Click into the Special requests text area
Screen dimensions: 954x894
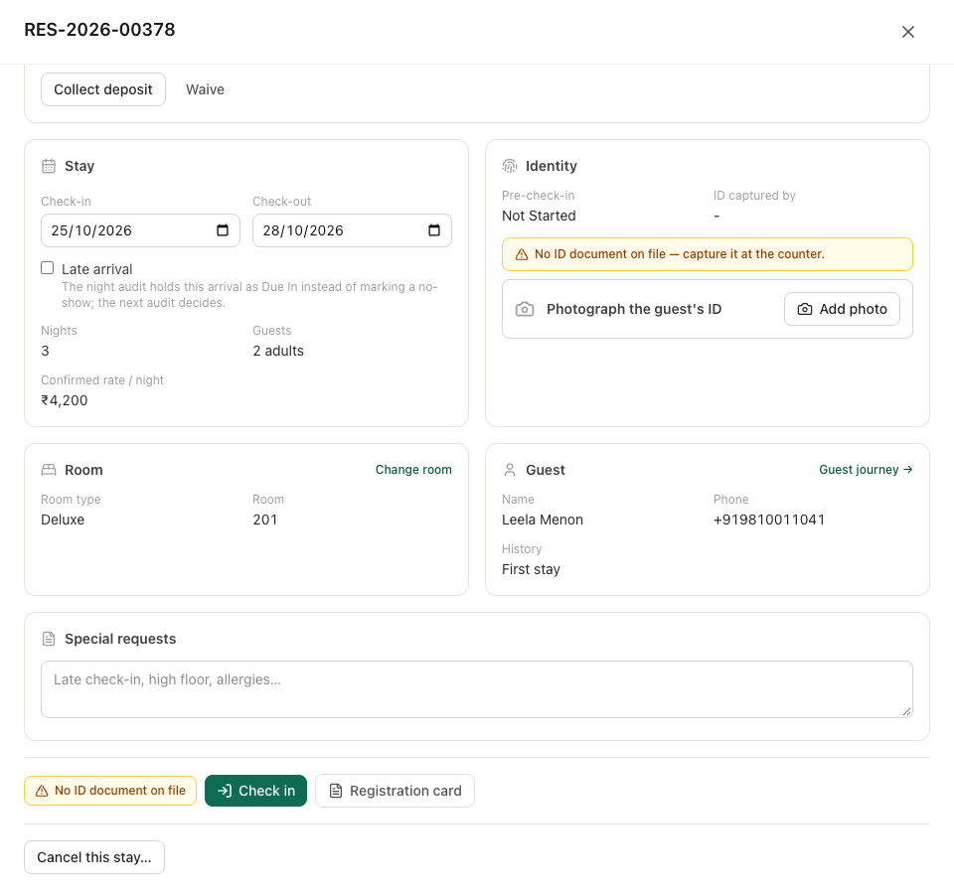click(477, 689)
